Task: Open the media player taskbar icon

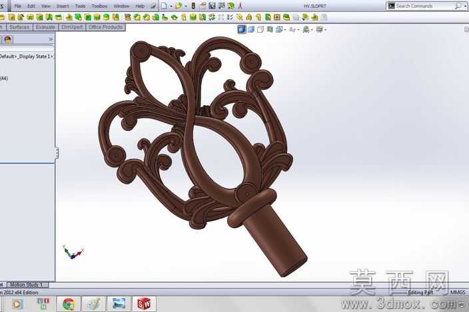Action: [17, 304]
